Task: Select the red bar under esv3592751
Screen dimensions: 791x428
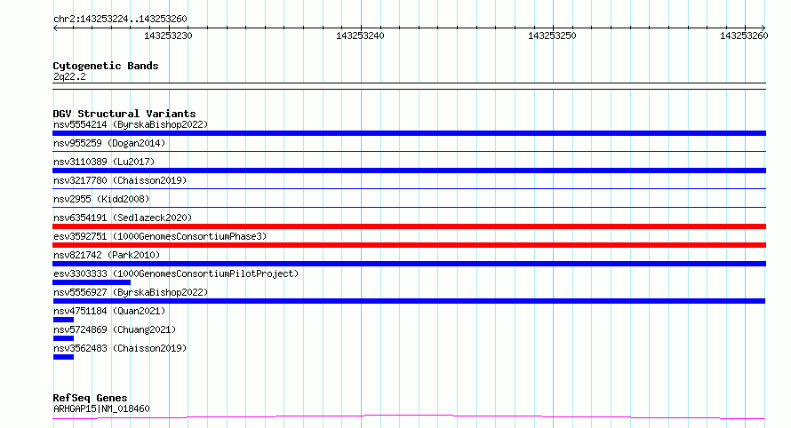Action: pyautogui.click(x=409, y=245)
